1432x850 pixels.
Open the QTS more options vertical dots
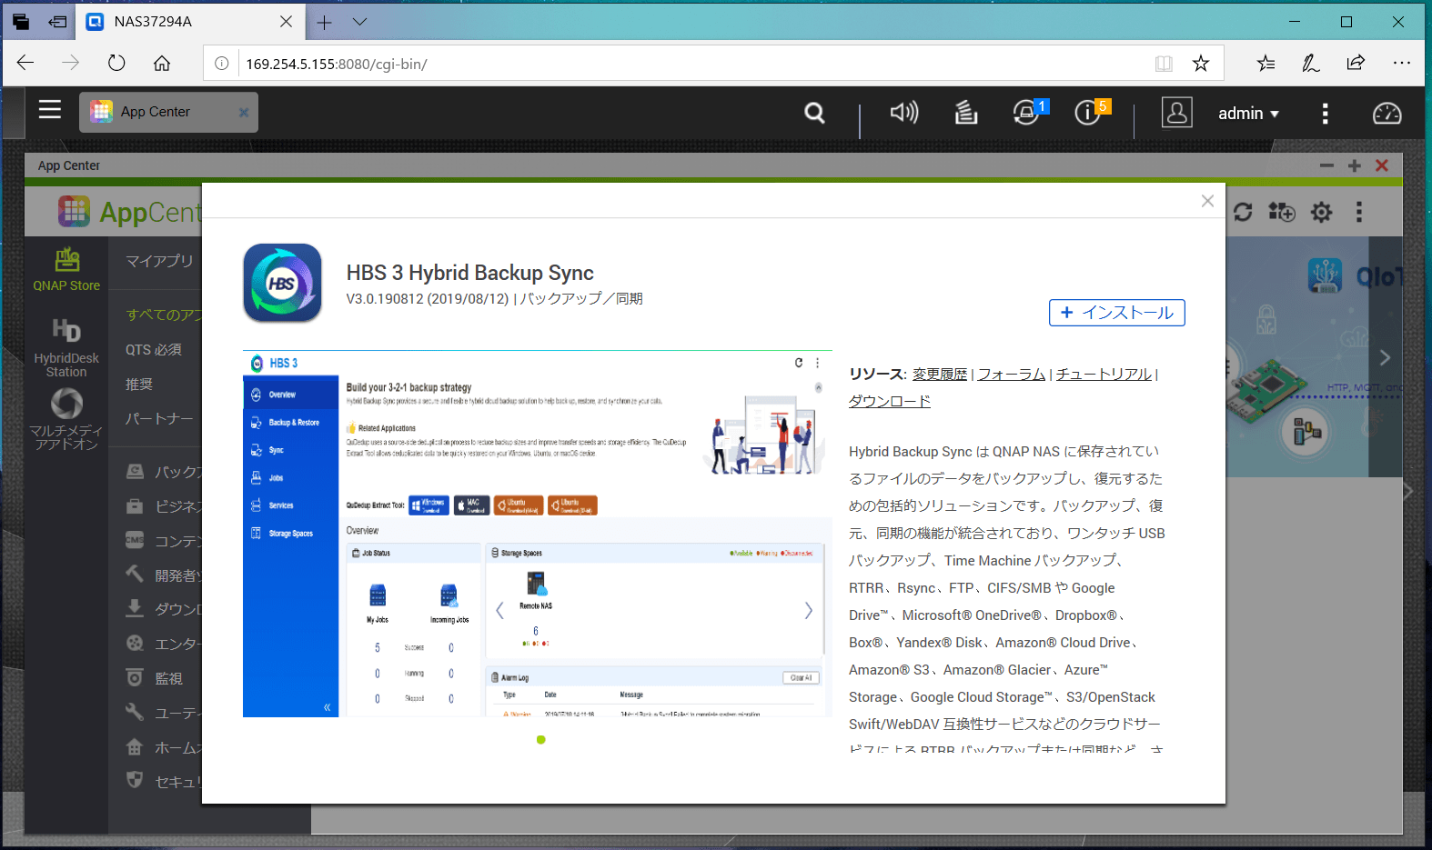[x=1325, y=113]
